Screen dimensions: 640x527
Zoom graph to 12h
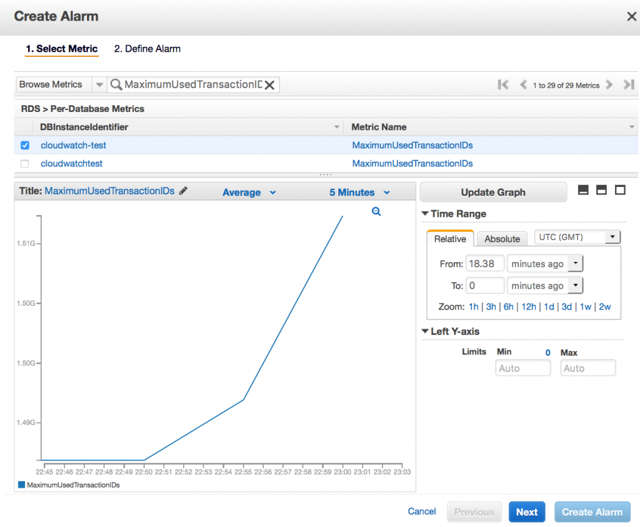[x=529, y=306]
